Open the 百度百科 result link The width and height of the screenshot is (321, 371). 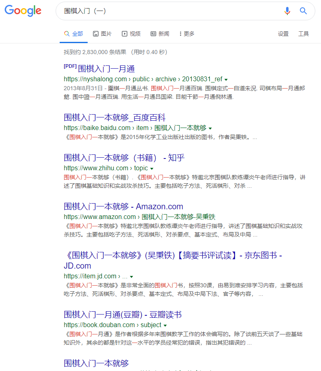pyautogui.click(x=114, y=117)
